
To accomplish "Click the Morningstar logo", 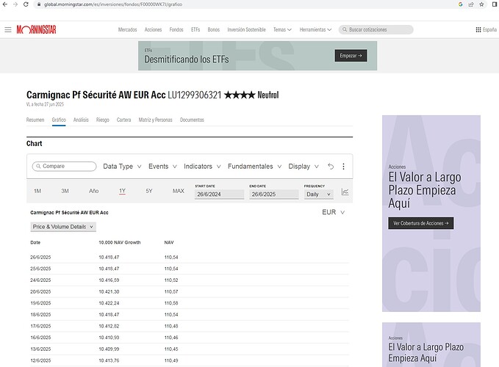I will click(36, 29).
